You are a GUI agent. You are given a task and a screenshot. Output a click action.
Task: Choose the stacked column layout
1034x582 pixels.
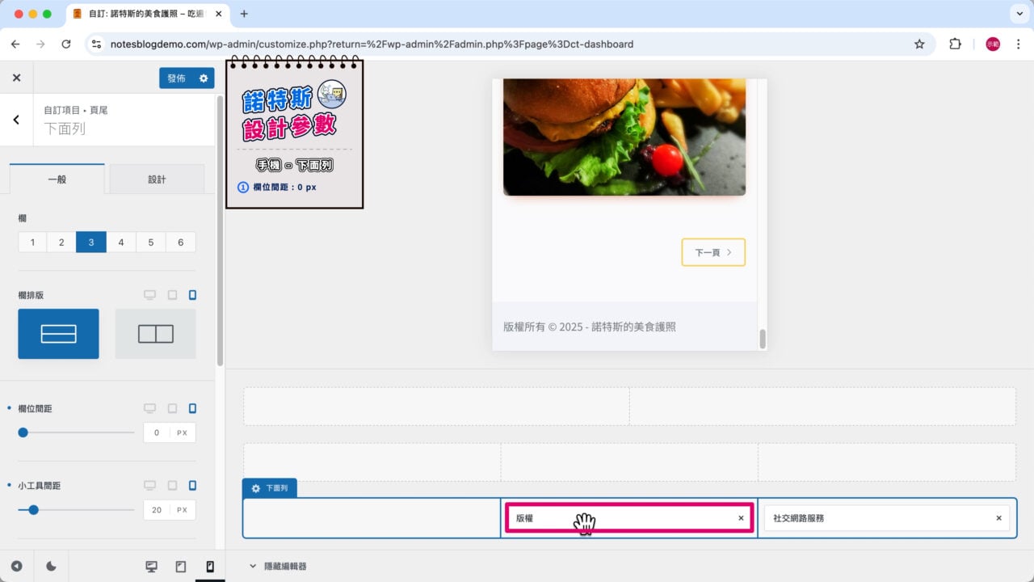pos(58,334)
